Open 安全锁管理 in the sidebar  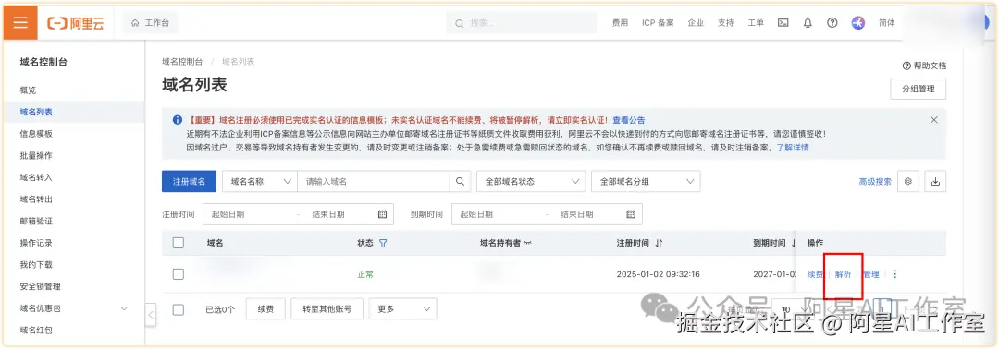(x=40, y=287)
